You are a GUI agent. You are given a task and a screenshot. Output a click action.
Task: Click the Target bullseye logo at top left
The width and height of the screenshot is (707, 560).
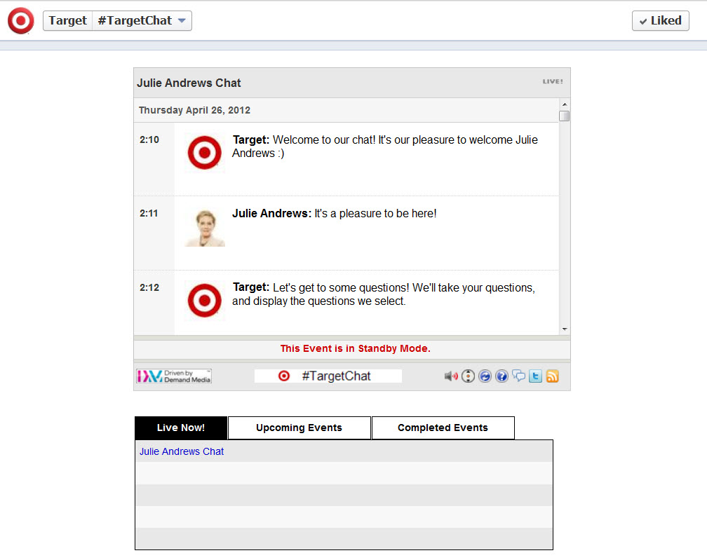click(21, 21)
